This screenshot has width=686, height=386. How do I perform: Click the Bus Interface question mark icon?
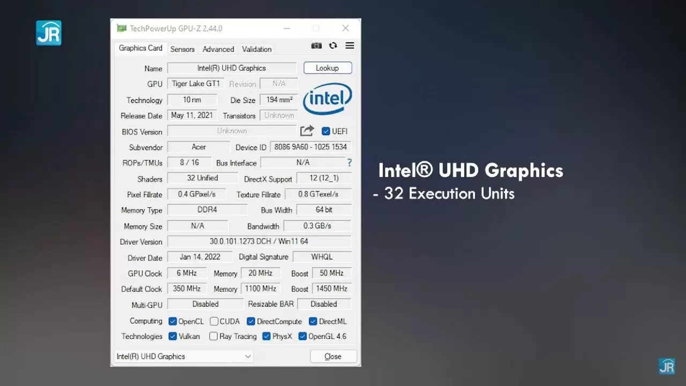(349, 162)
